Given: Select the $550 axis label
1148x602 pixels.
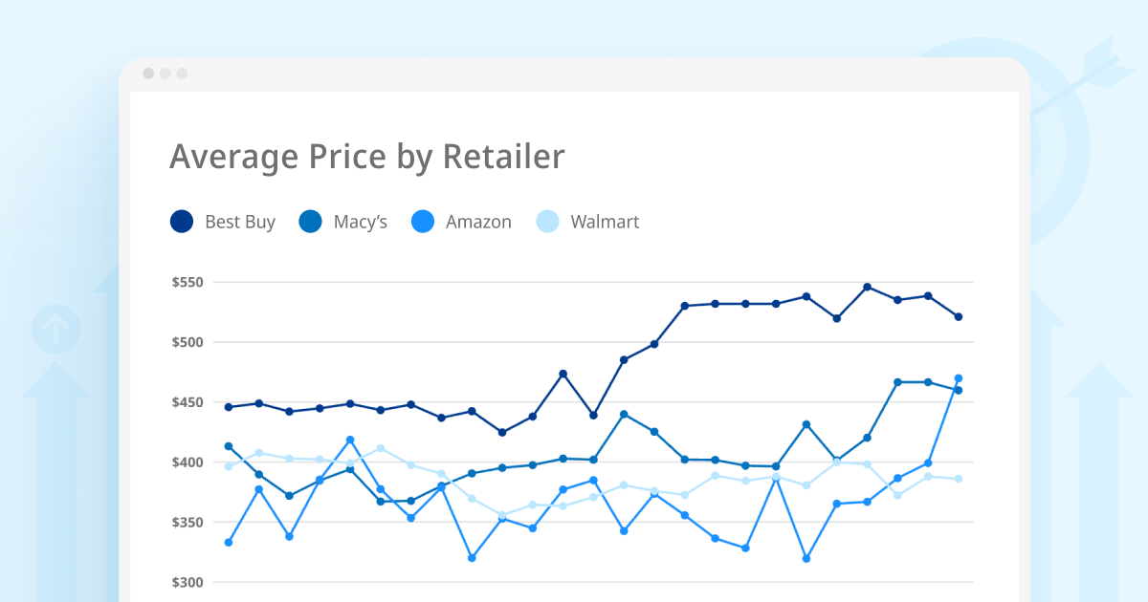Looking at the screenshot, I should click(187, 283).
